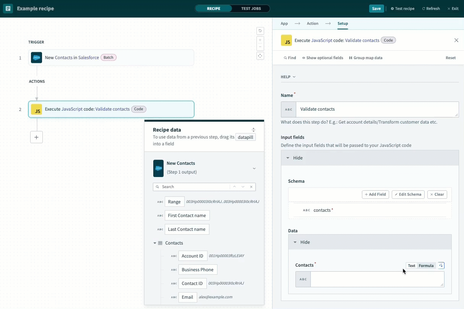Click the undo arrow icon above the canvas
The width and height of the screenshot is (464, 309).
pyautogui.click(x=260, y=31)
